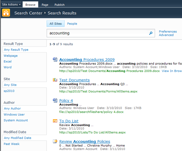Viewport: 182px width, 151px height.
Task: Go to Search Center breadcrumb
Action: [x=28, y=13]
